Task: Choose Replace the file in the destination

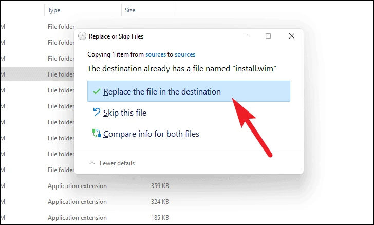Action: tap(162, 92)
